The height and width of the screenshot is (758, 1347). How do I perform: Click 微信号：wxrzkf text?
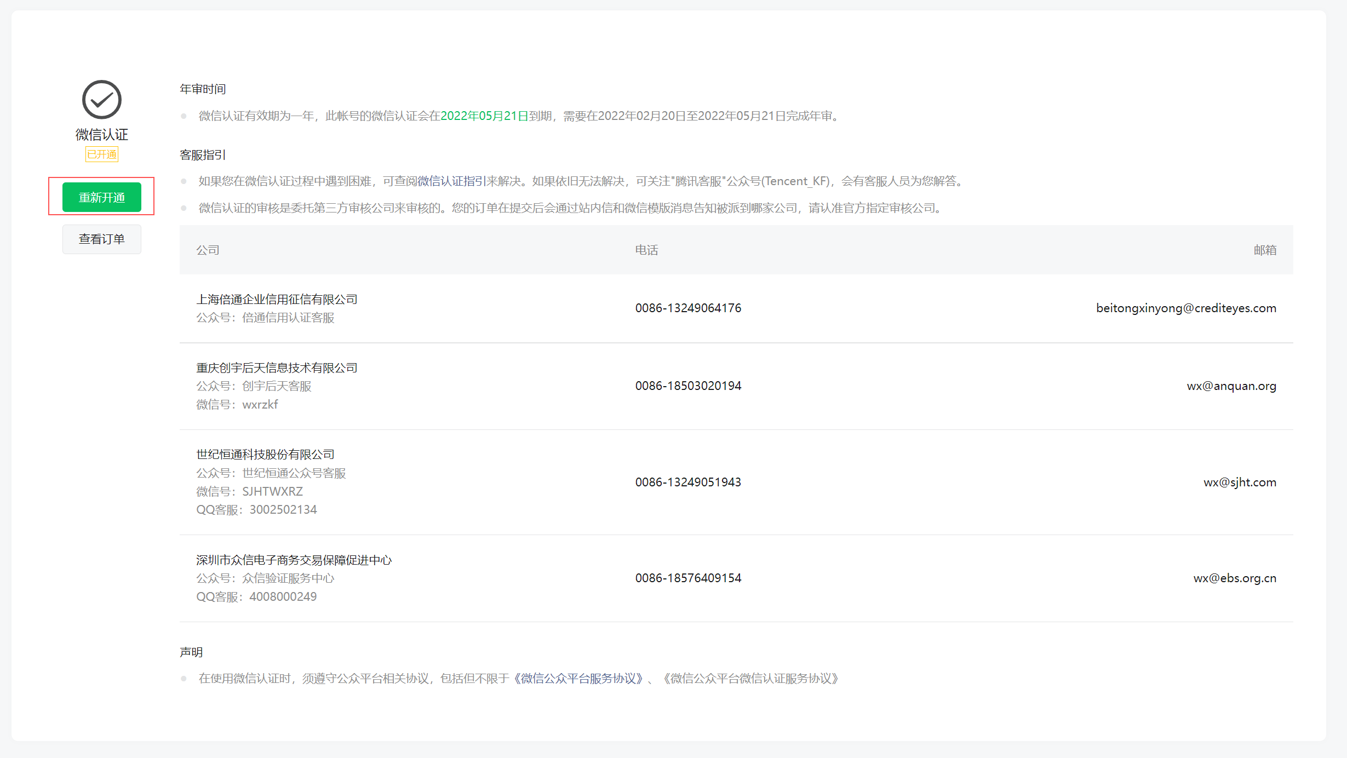coord(237,405)
